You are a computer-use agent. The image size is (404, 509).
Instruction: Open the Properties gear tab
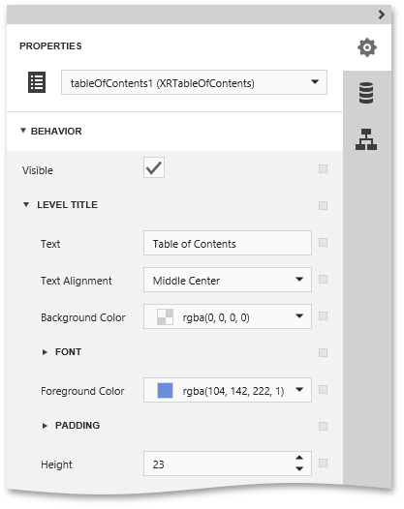[x=367, y=47]
